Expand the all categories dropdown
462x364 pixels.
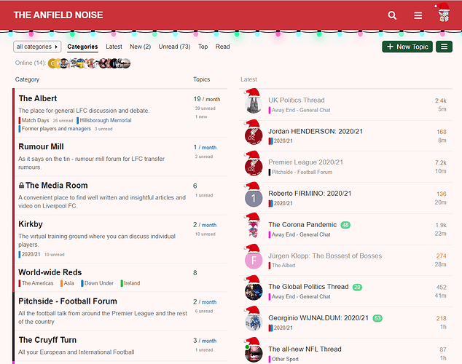(37, 47)
